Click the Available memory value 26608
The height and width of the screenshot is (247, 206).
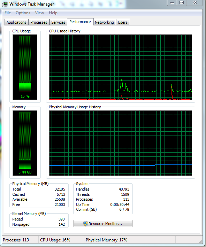click(60, 199)
